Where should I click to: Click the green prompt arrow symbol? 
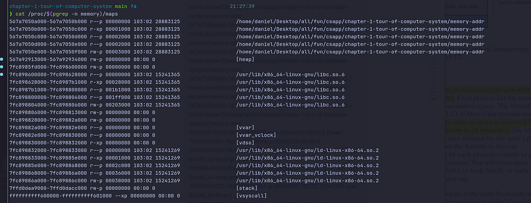11,14
